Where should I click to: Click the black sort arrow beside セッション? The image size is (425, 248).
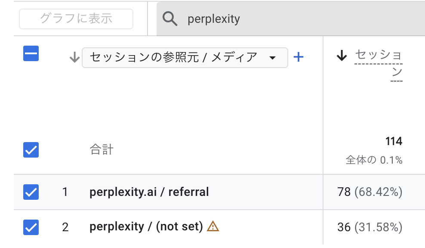tap(342, 56)
